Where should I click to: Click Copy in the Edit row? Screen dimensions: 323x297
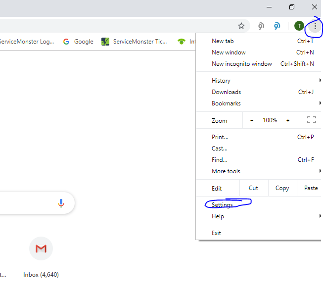click(x=282, y=188)
